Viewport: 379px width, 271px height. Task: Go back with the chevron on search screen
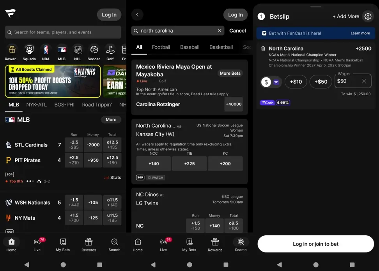[x=137, y=15]
